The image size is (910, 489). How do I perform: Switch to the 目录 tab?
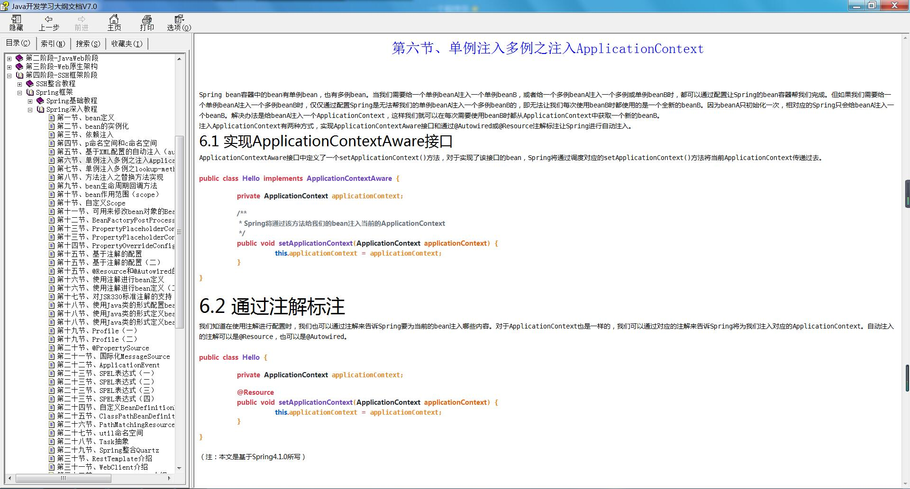click(18, 43)
